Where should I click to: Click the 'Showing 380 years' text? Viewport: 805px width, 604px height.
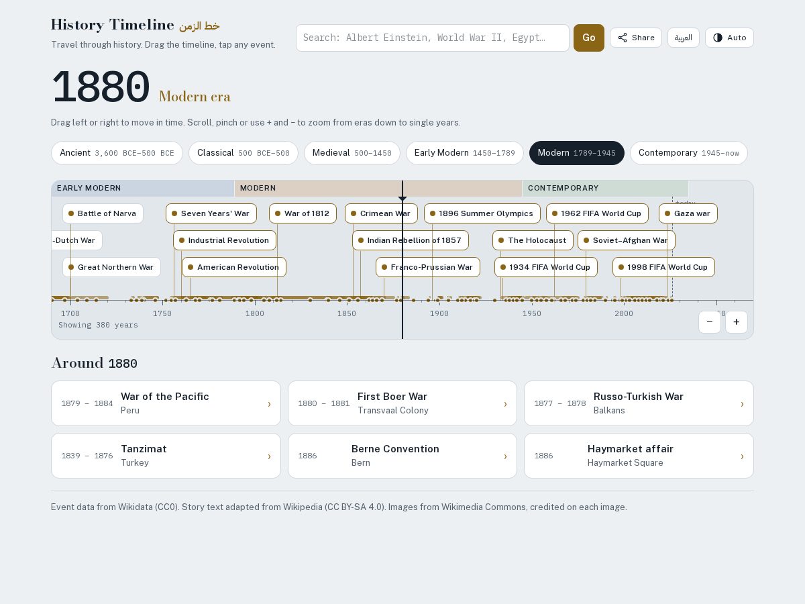point(98,325)
